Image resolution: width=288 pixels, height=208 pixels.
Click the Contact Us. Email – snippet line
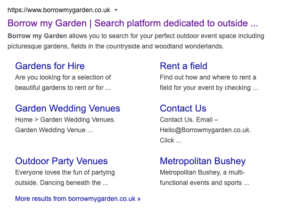(189, 120)
